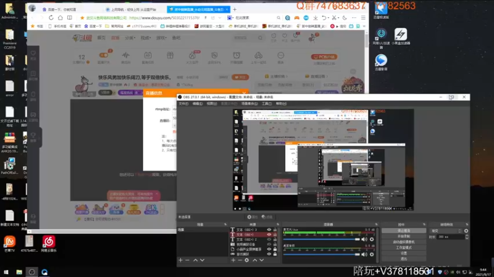Open the 桌面音频 gear settings in mixer
The width and height of the screenshot is (494, 277).
tap(372, 254)
